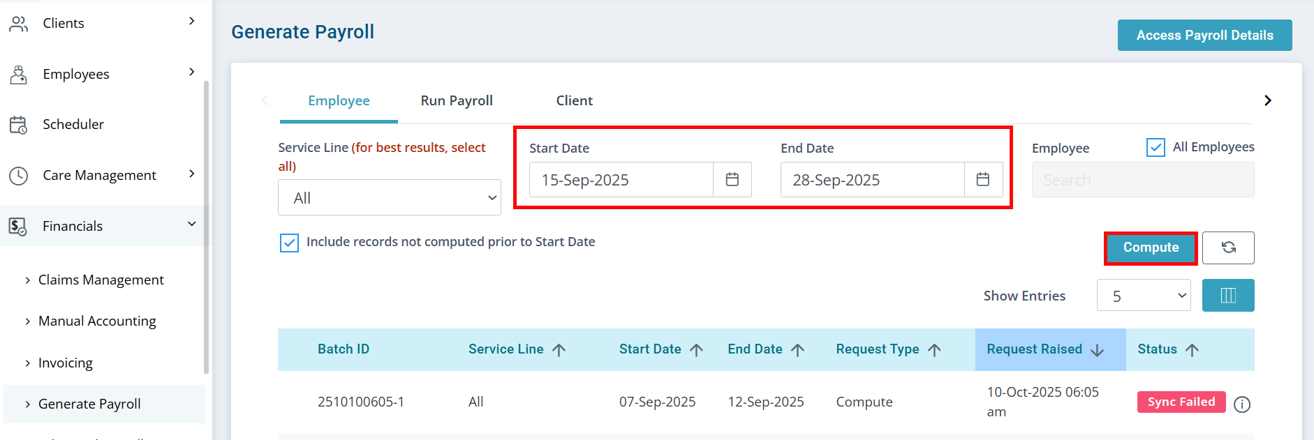Open the End Date calendar picker
Screen dimensions: 1314x440
point(982,180)
